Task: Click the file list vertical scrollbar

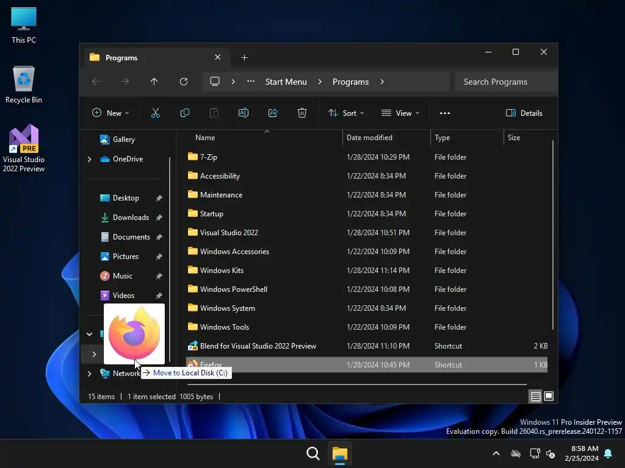Action: tap(553, 235)
